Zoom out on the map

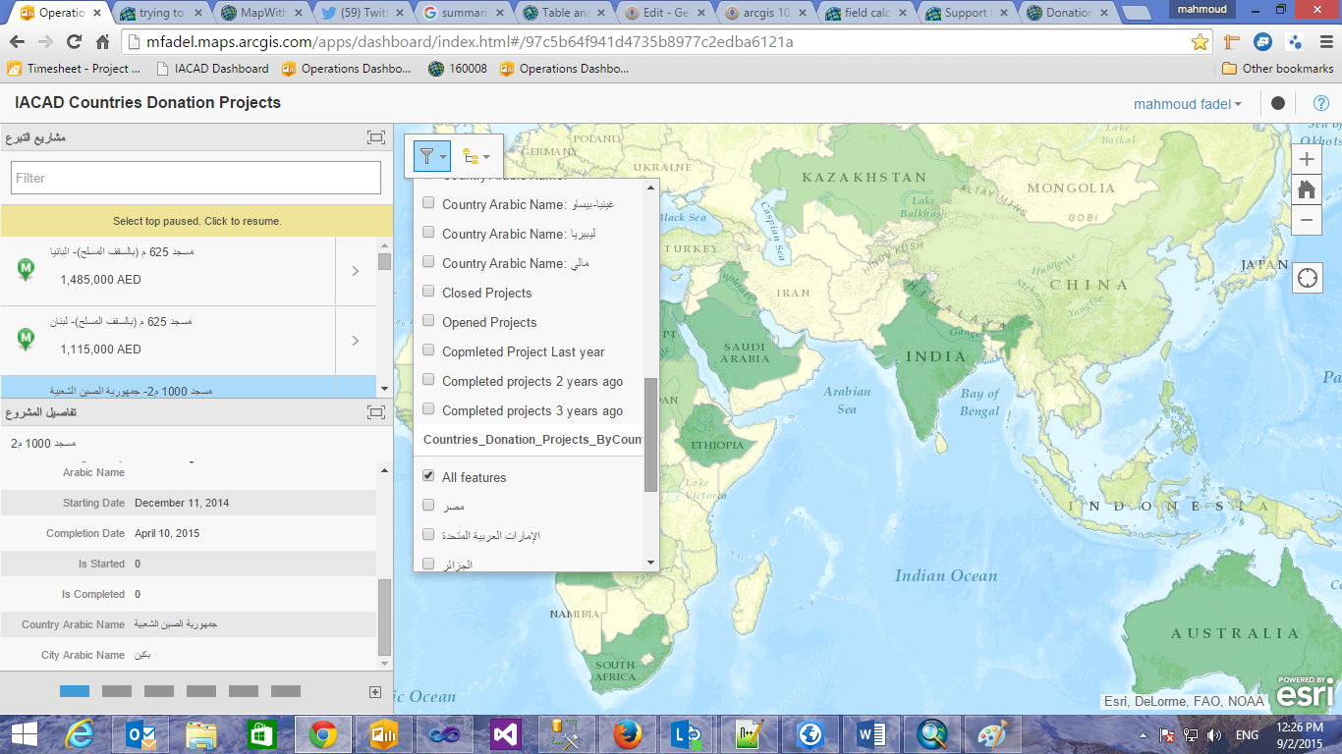(x=1307, y=221)
